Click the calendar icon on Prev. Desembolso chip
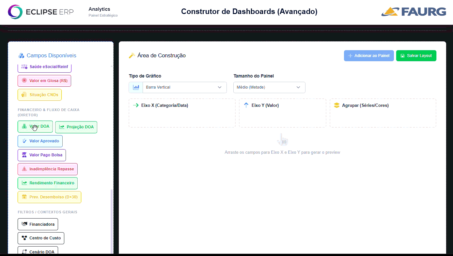 pos(24,197)
